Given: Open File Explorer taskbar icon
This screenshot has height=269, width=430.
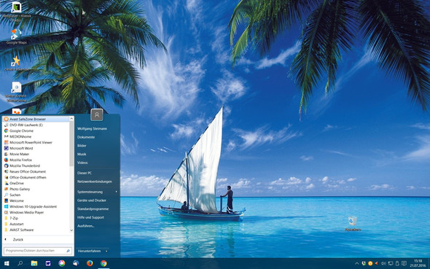Looking at the screenshot, I should [34, 263].
